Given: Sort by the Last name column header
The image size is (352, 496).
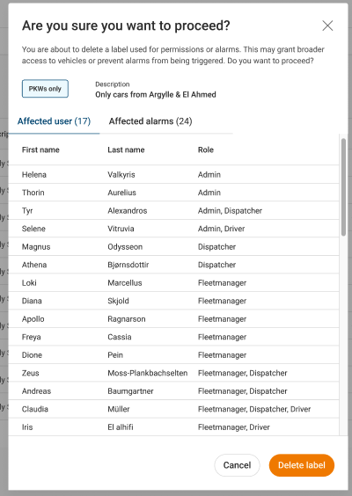Looking at the screenshot, I should point(126,150).
